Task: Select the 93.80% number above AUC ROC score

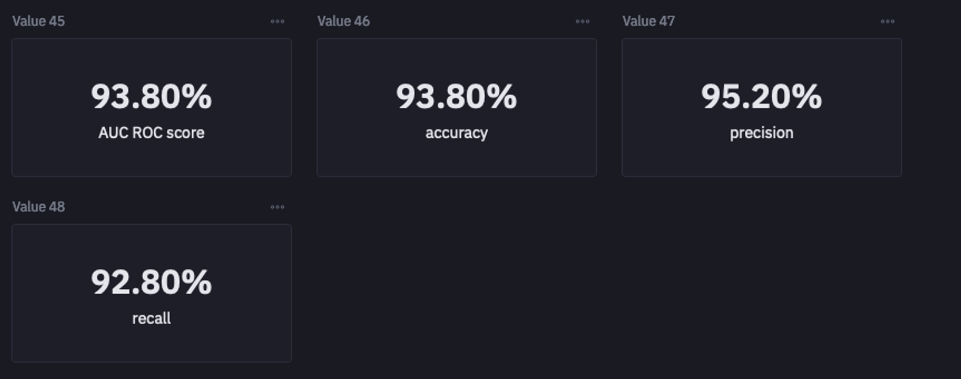Action: pyautogui.click(x=151, y=96)
